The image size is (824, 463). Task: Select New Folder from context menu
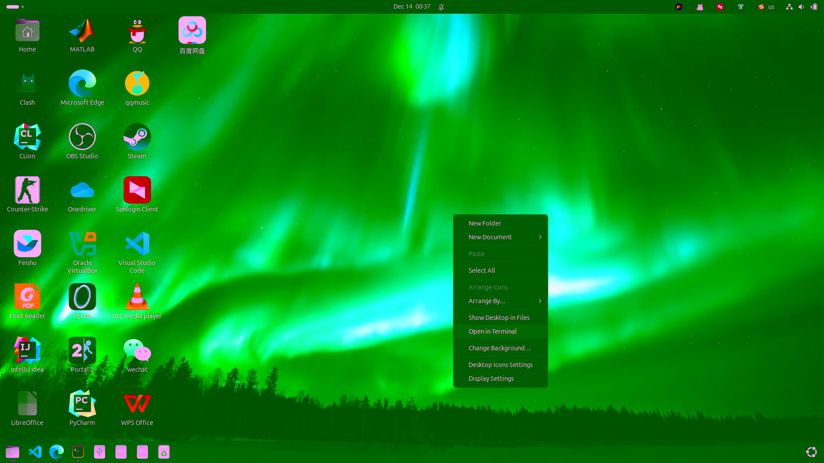point(485,223)
